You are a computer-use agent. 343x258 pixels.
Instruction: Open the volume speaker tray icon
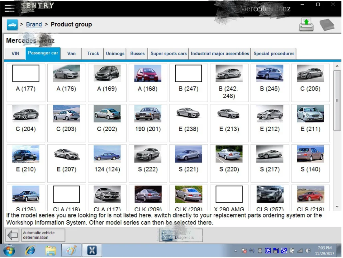[308, 251]
